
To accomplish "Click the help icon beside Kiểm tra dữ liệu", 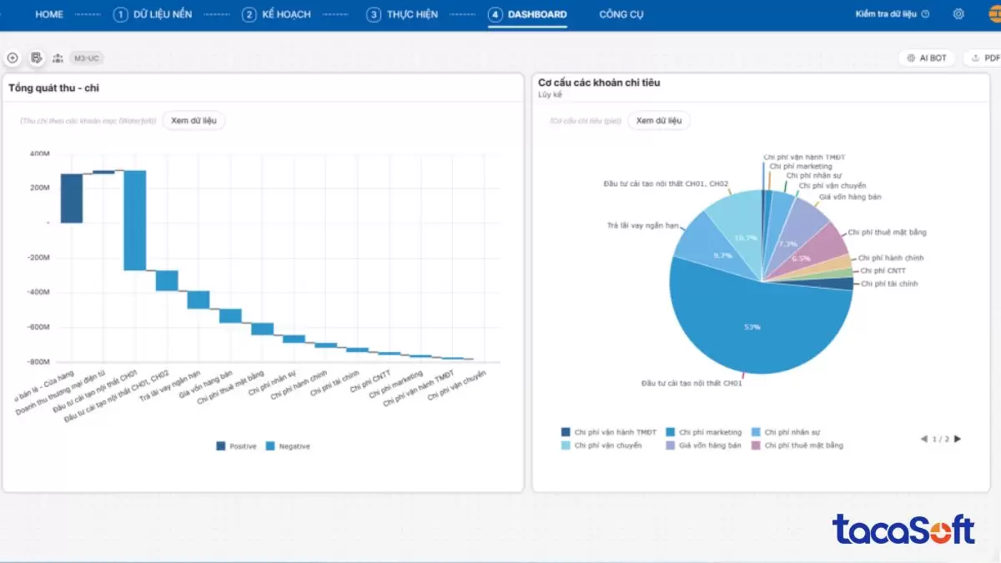I will 925,14.
